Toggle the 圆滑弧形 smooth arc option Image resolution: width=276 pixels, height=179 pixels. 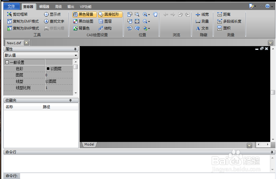click(110, 14)
